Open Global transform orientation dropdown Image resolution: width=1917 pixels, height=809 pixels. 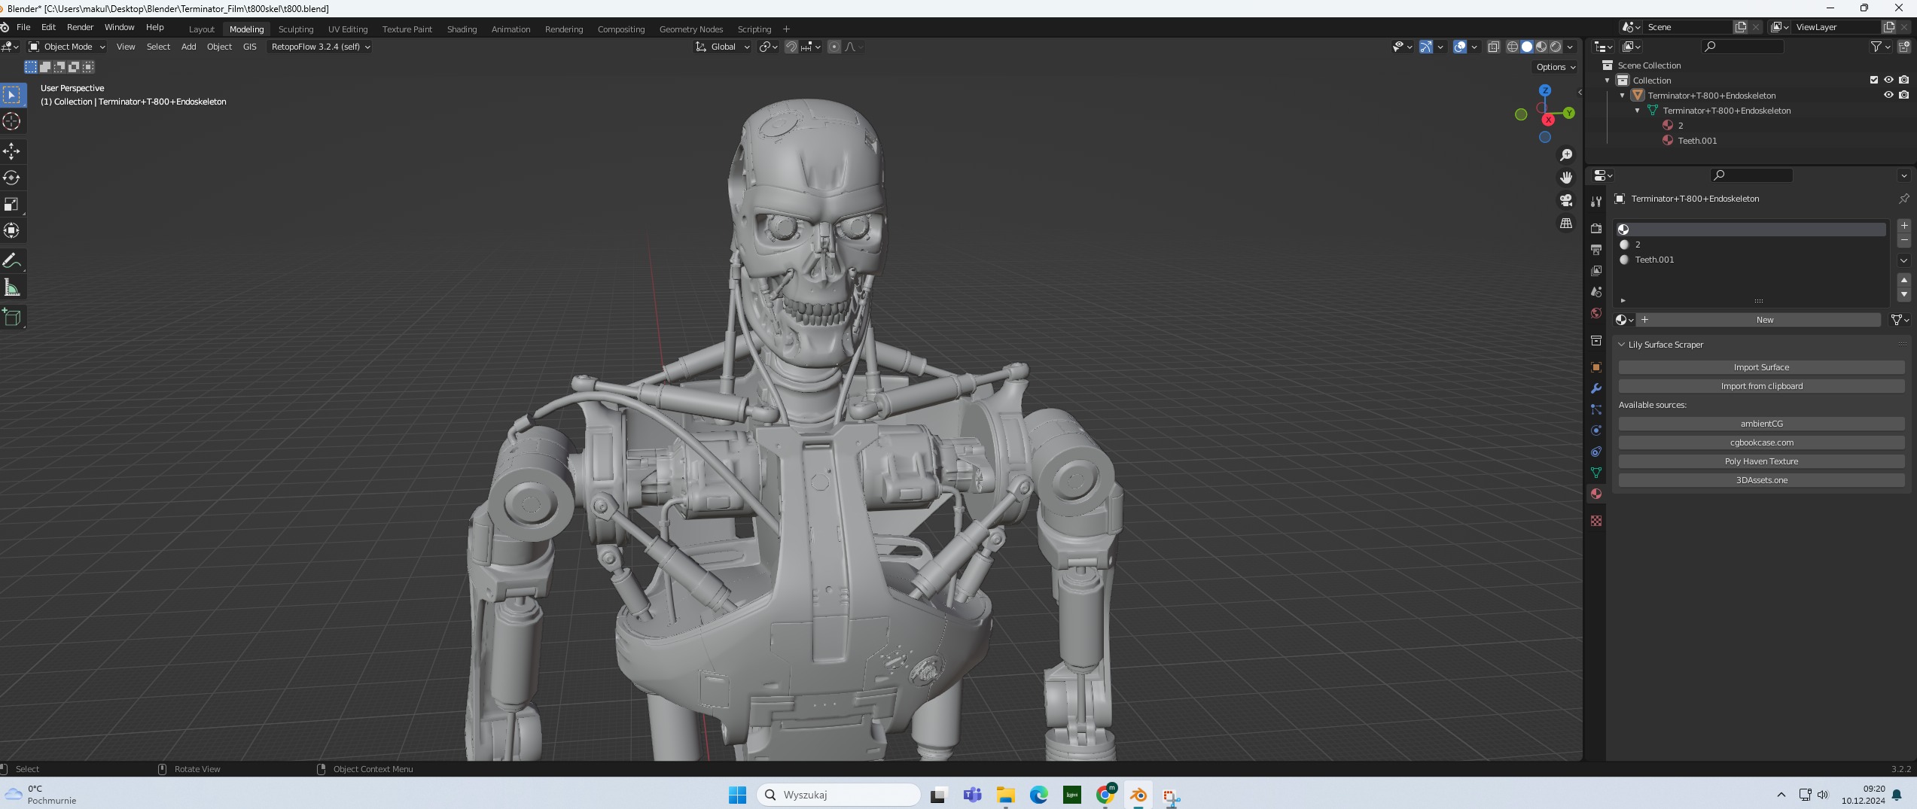(x=722, y=47)
